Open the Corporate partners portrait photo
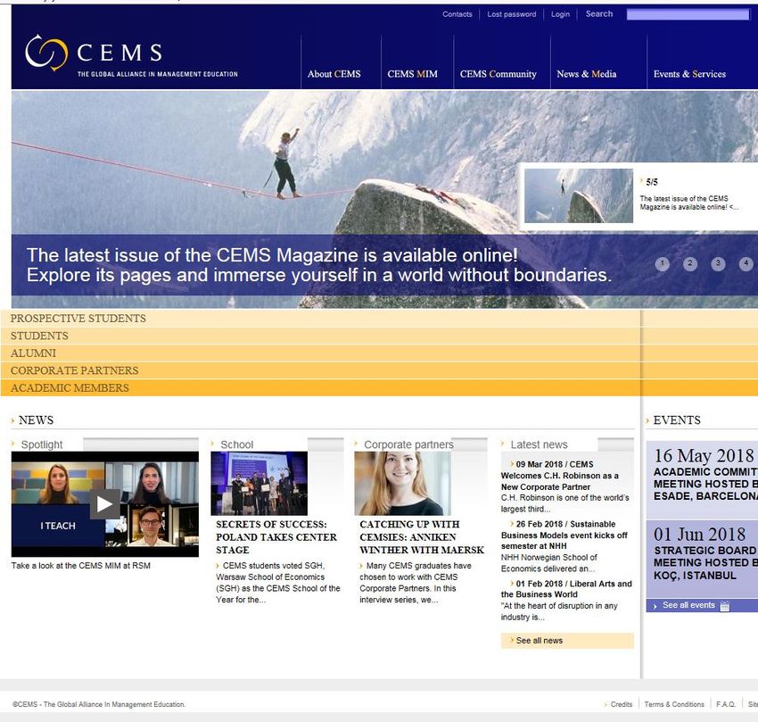The width and height of the screenshot is (758, 722). pos(402,484)
